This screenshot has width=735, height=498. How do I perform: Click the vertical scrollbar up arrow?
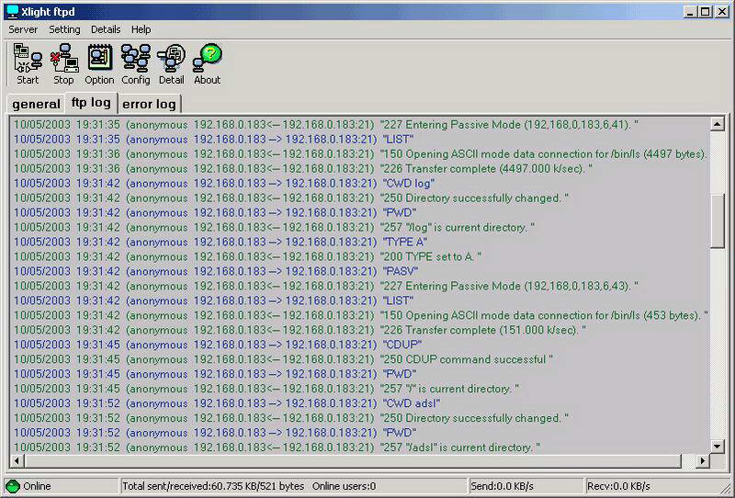718,124
